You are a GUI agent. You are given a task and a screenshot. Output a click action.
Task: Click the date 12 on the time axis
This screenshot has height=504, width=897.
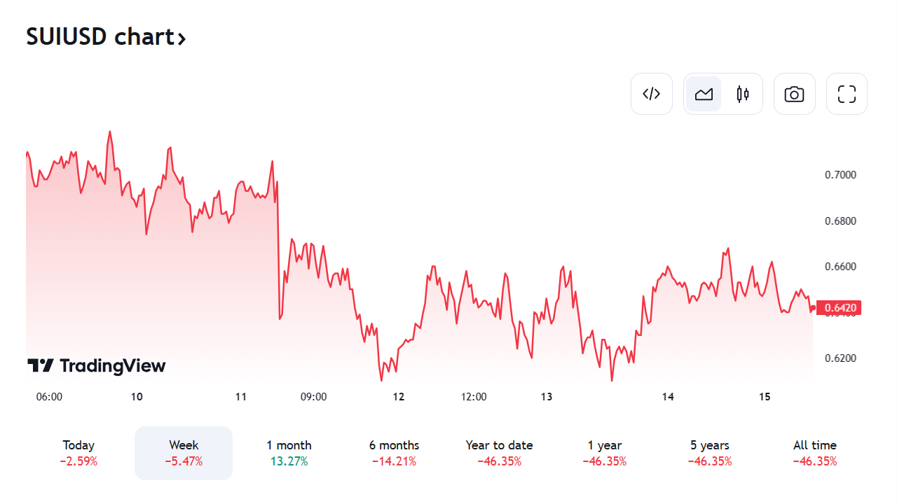coord(399,397)
